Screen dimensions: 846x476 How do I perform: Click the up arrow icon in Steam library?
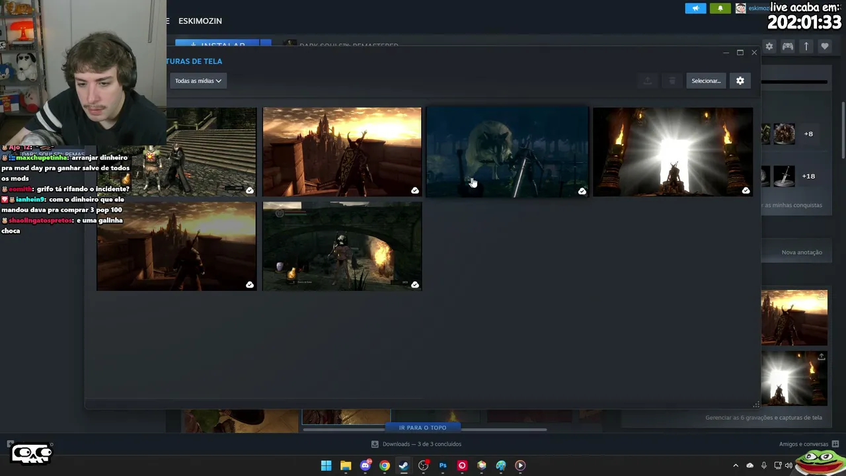coord(806,46)
